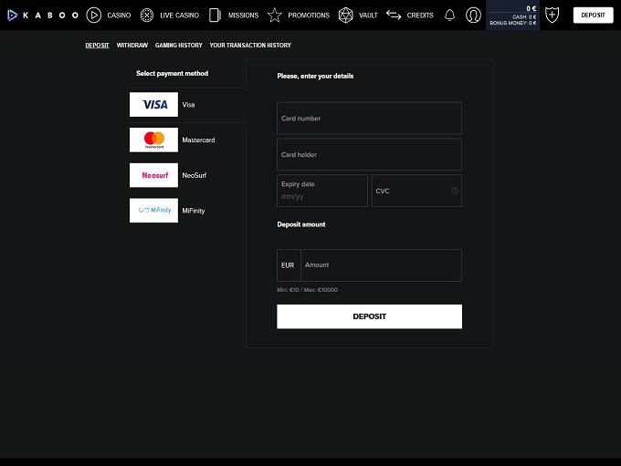This screenshot has height=466, width=621.
Task: Click the CVC help icon
Action: coord(455,192)
